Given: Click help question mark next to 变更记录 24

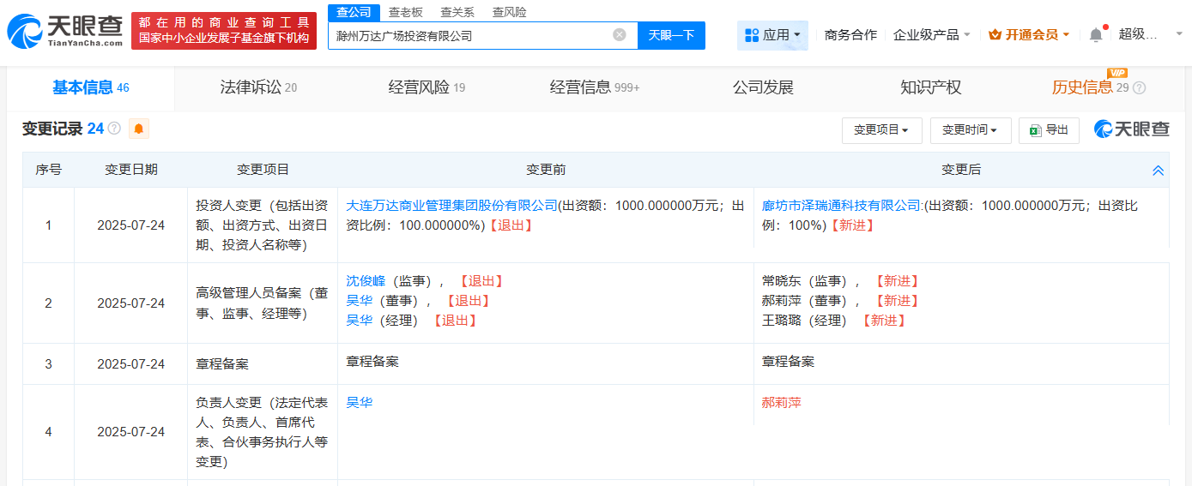Looking at the screenshot, I should pos(114,129).
